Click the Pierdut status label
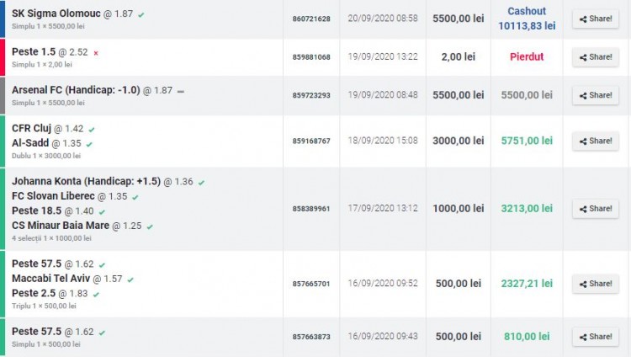631x357 pixels. point(527,57)
